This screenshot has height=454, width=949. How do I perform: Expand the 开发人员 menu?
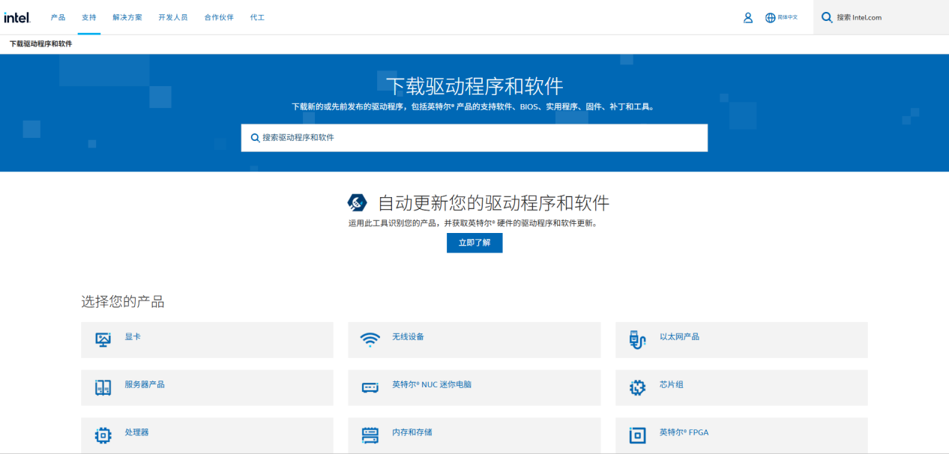tap(172, 17)
